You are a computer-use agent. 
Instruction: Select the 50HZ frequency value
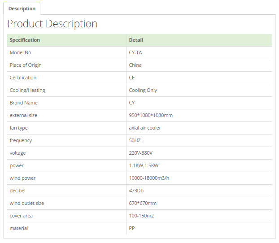pos(135,140)
